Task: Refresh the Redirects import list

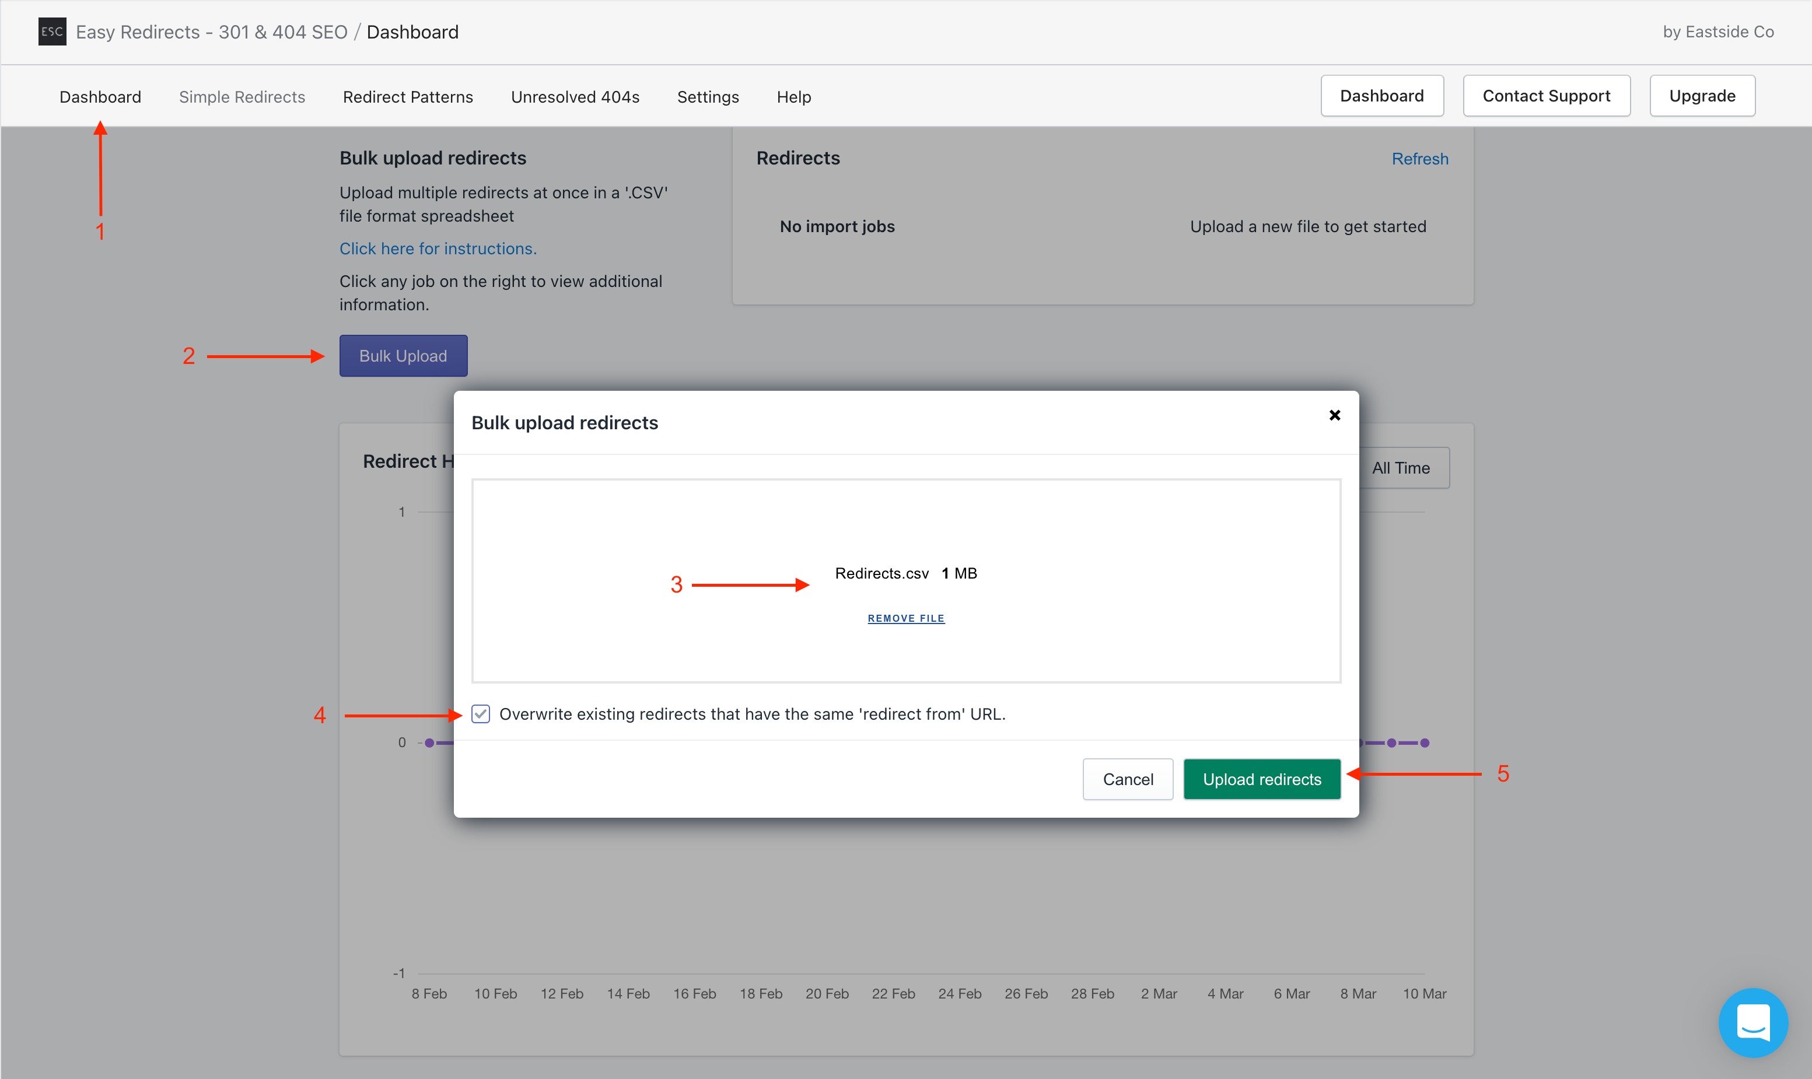Action: 1420,159
